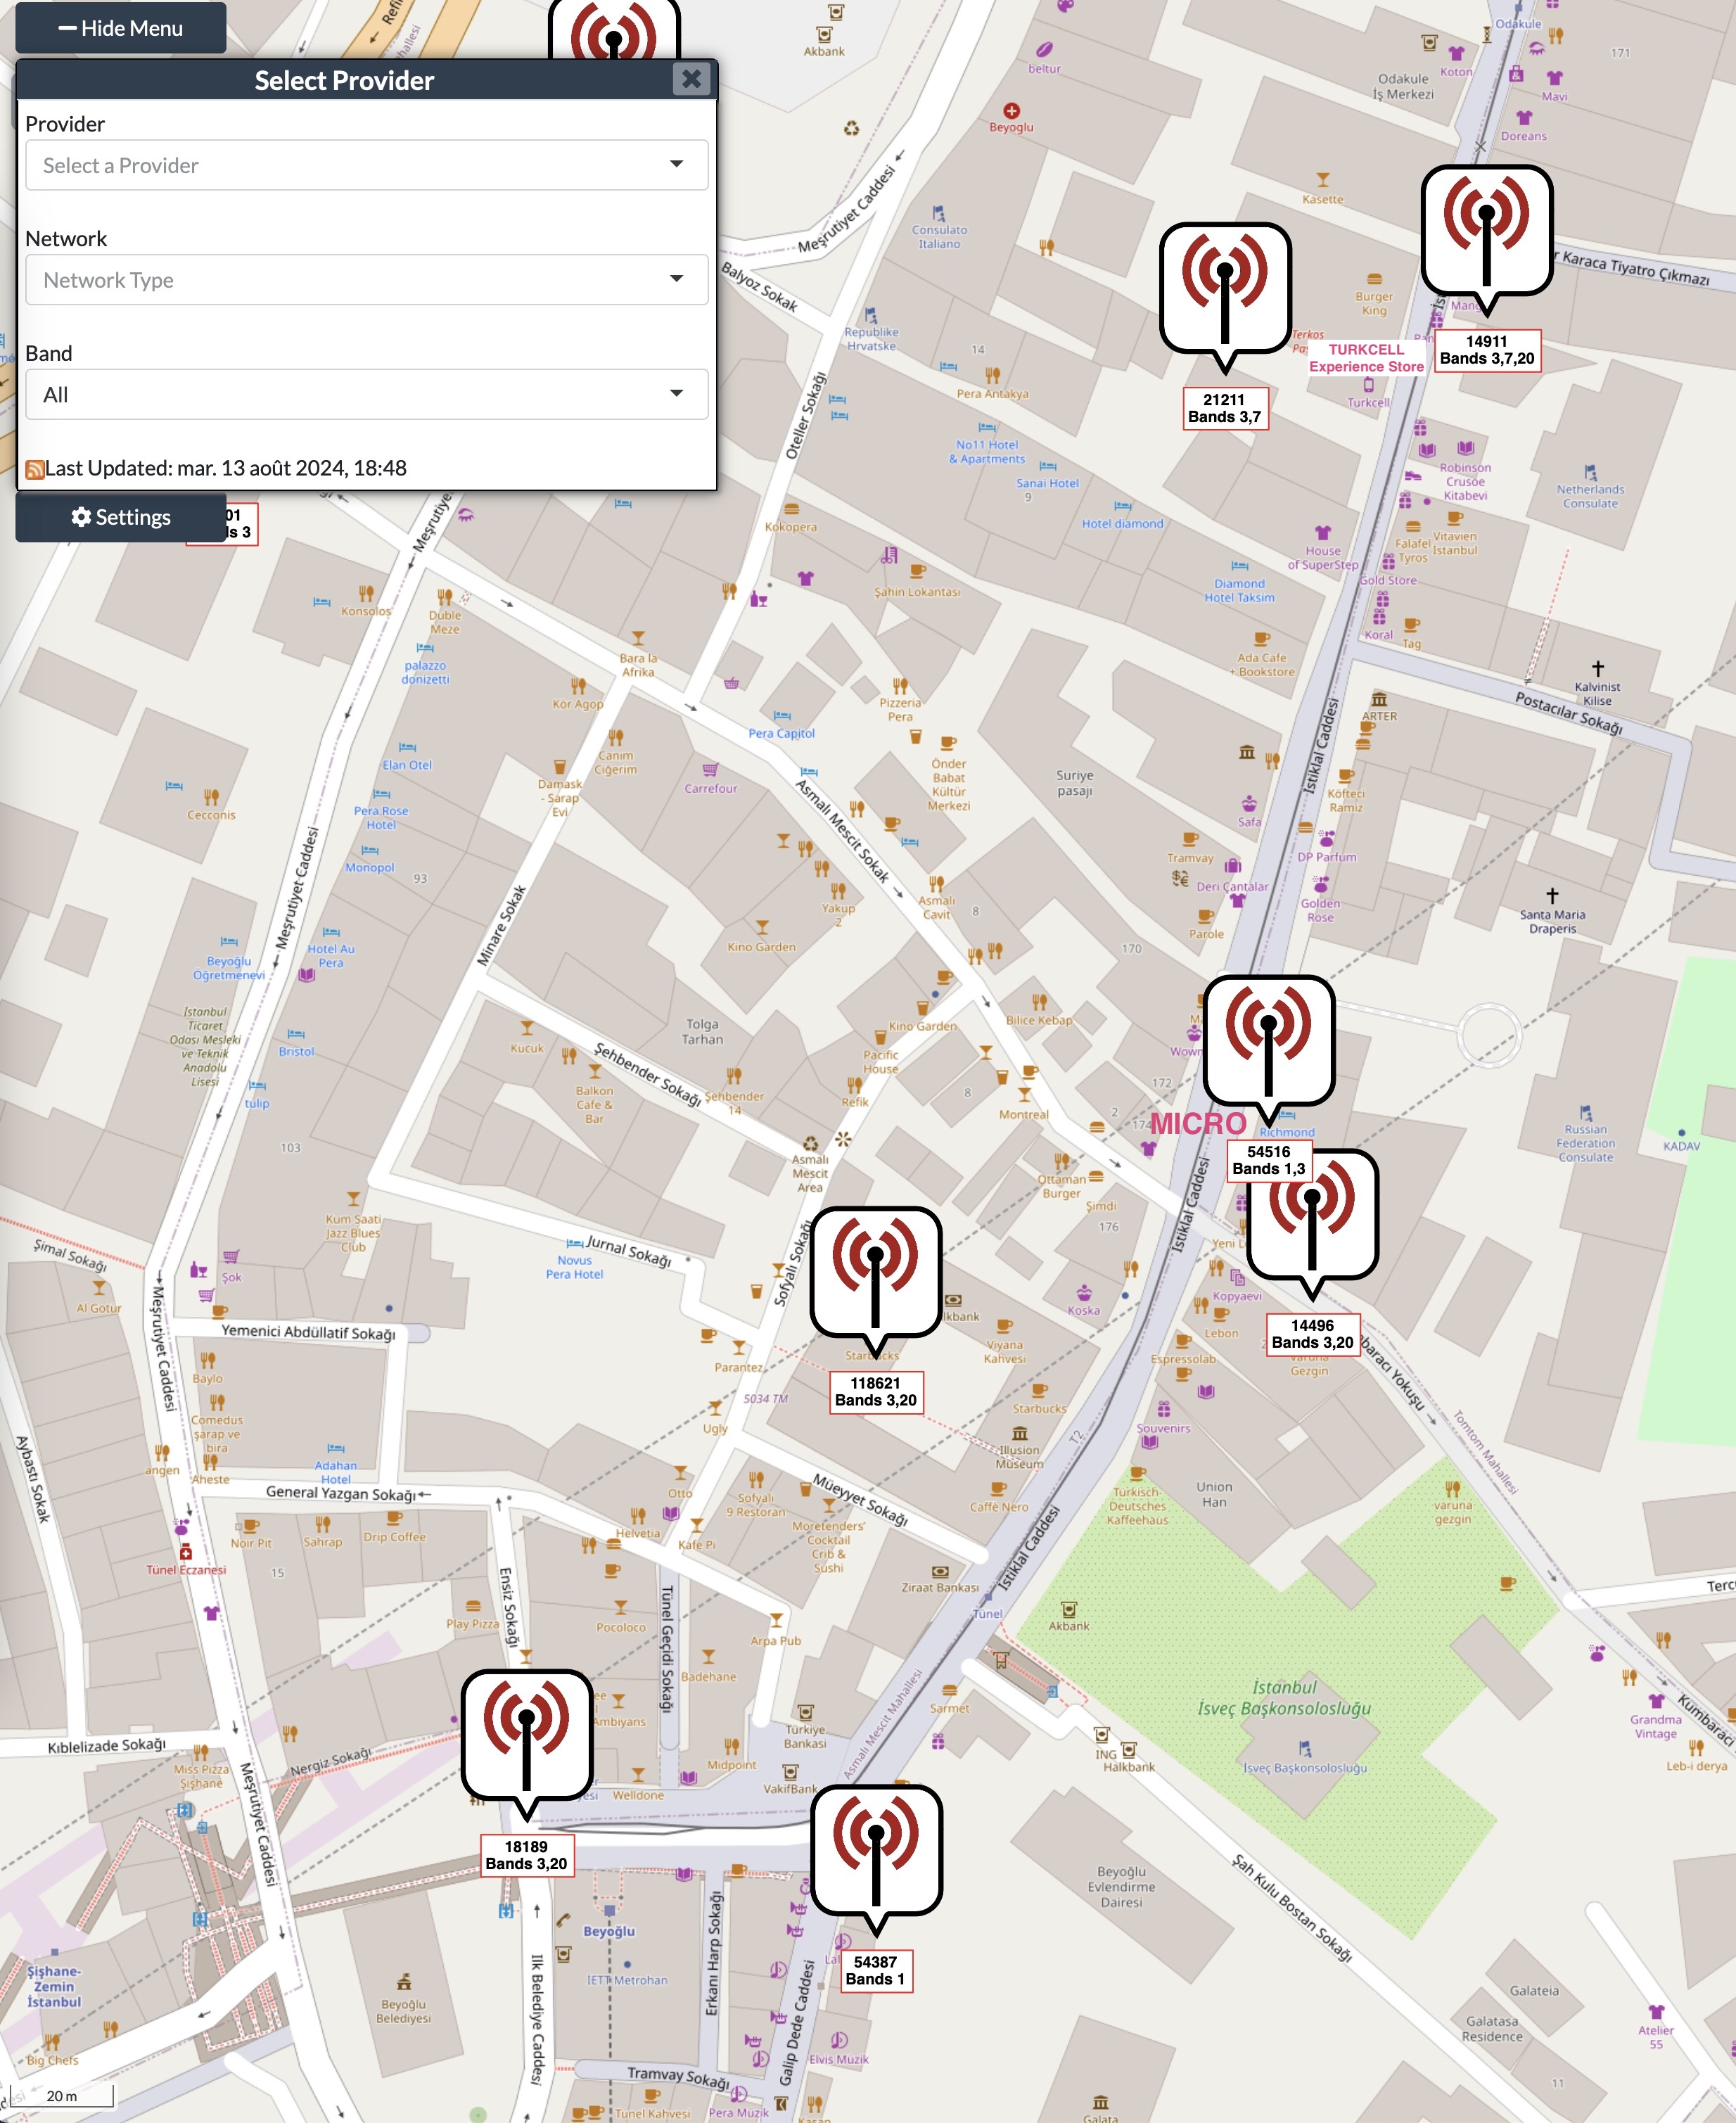Click the Tünel Eczanesi pharmacy icon
This screenshot has height=2123, width=1736.
coord(185,1553)
